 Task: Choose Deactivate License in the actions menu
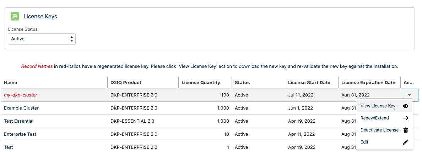pyautogui.click(x=384, y=130)
